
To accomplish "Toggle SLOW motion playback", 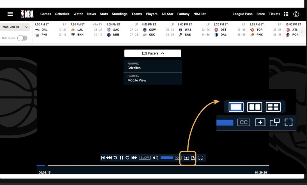I will (145, 158).
